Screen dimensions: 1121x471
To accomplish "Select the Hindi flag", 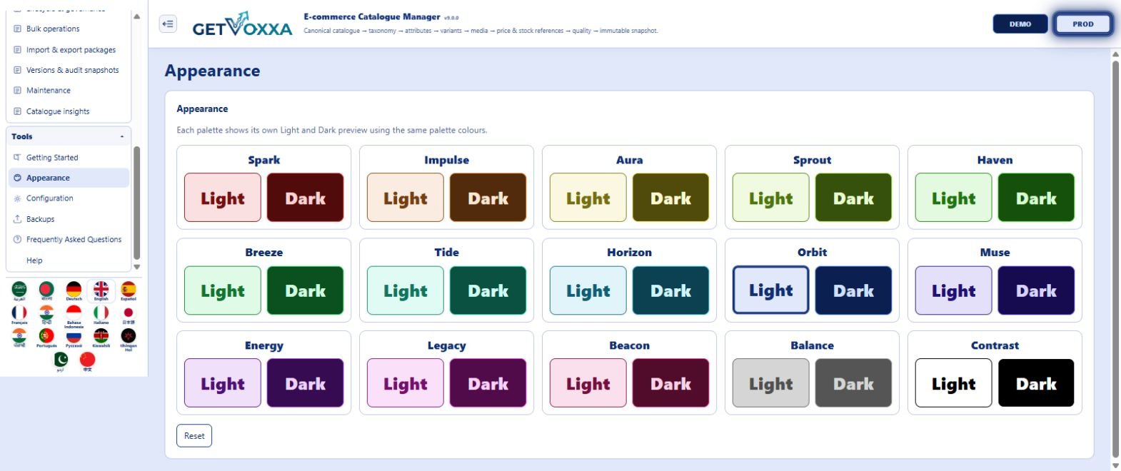I will pos(46,314).
